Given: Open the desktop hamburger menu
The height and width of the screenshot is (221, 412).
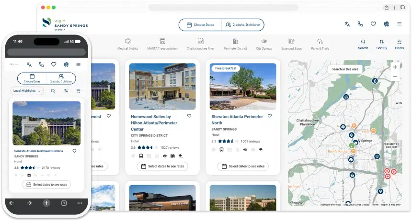Looking at the screenshot, I should coord(400,24).
